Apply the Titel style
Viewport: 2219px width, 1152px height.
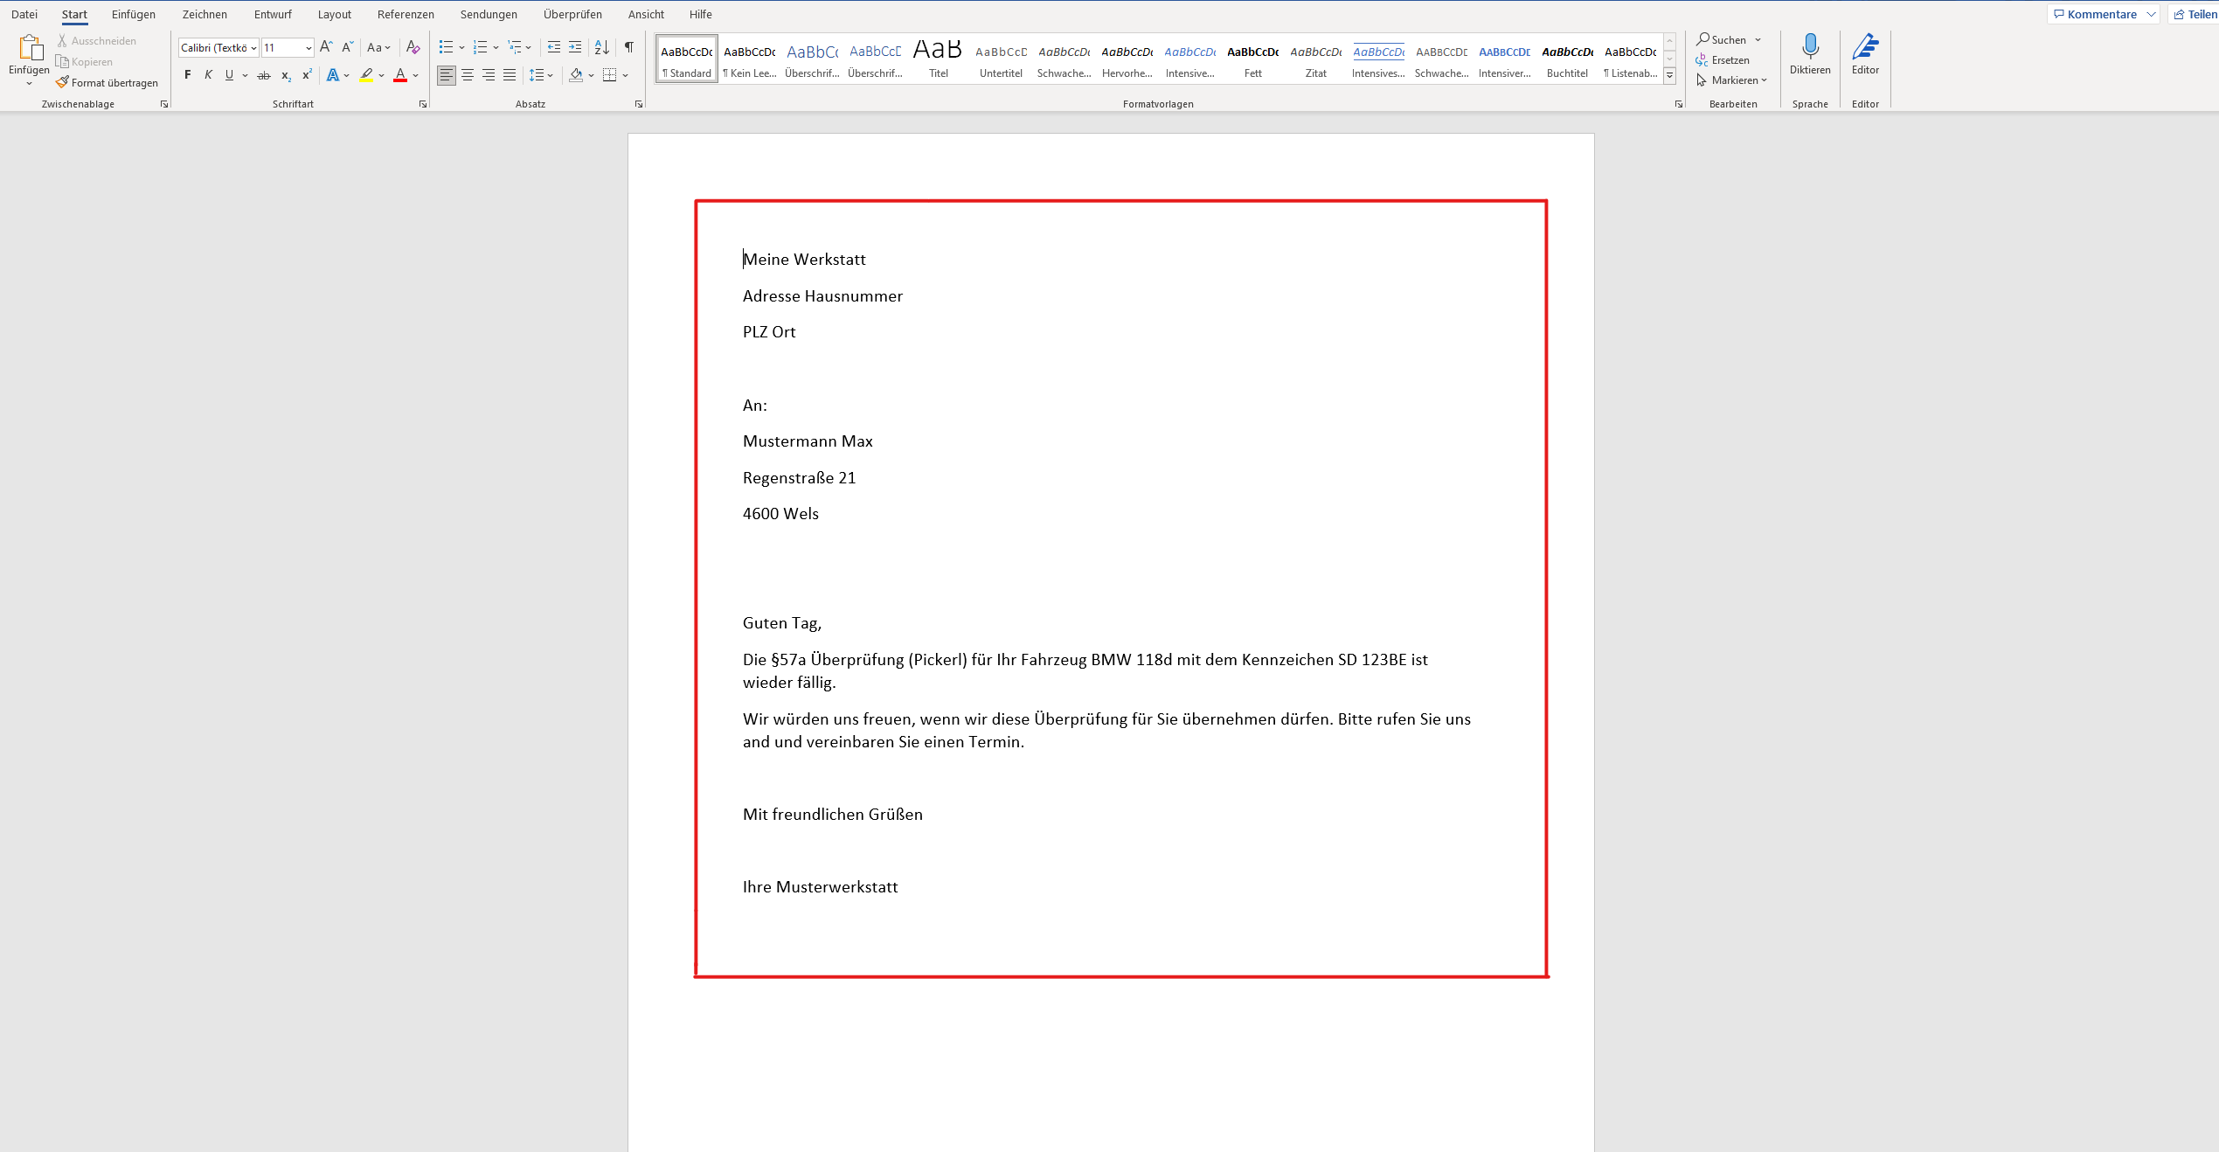point(939,59)
